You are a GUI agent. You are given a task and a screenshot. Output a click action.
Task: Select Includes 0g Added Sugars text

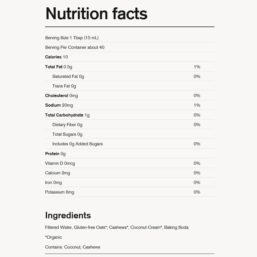(78, 144)
